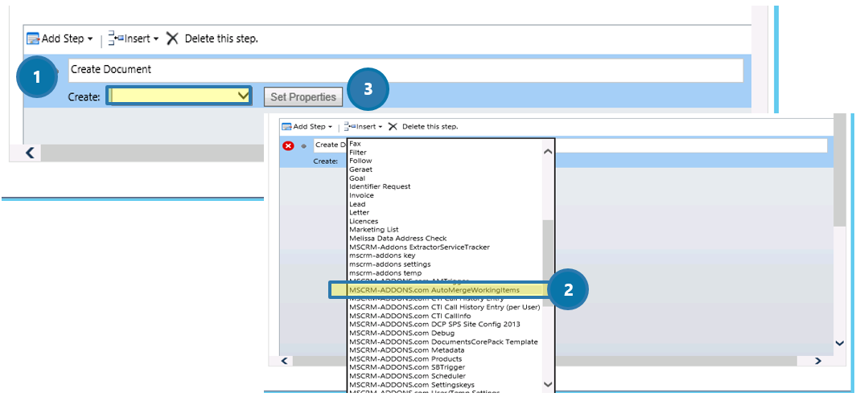Viewport: 860px width, 401px height.
Task: Open Insert menu in lower window
Action: pyautogui.click(x=364, y=126)
